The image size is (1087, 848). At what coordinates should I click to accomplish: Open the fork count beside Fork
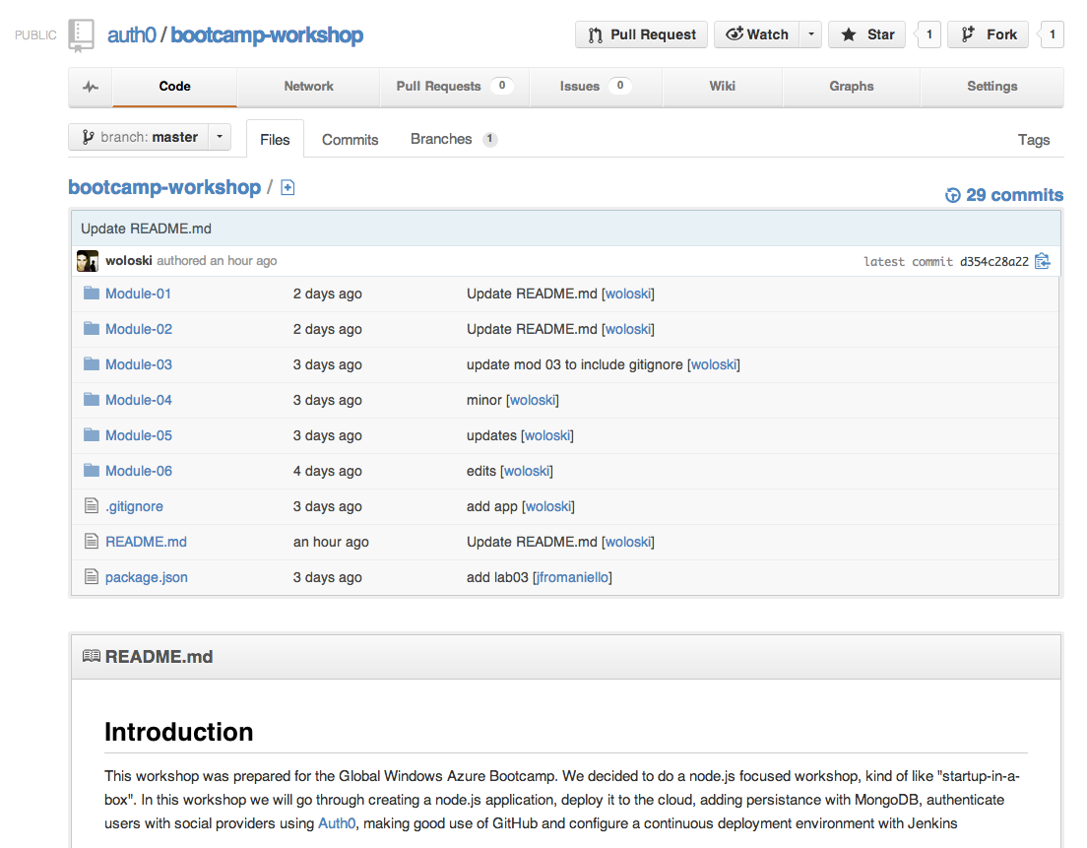(1052, 34)
